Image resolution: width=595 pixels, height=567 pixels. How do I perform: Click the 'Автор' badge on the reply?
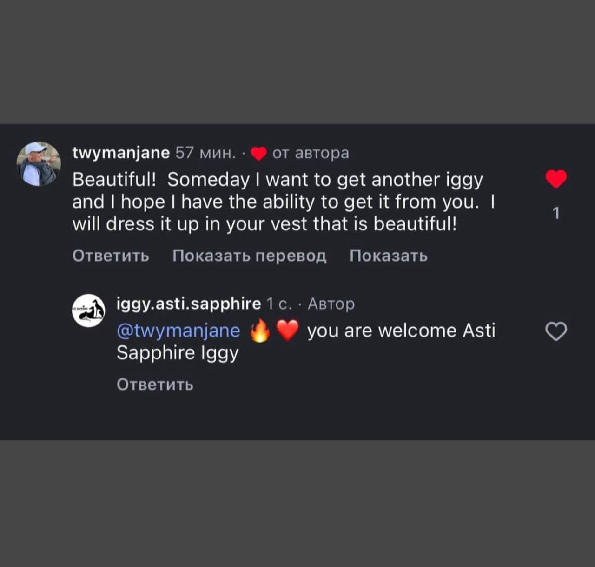click(x=331, y=304)
